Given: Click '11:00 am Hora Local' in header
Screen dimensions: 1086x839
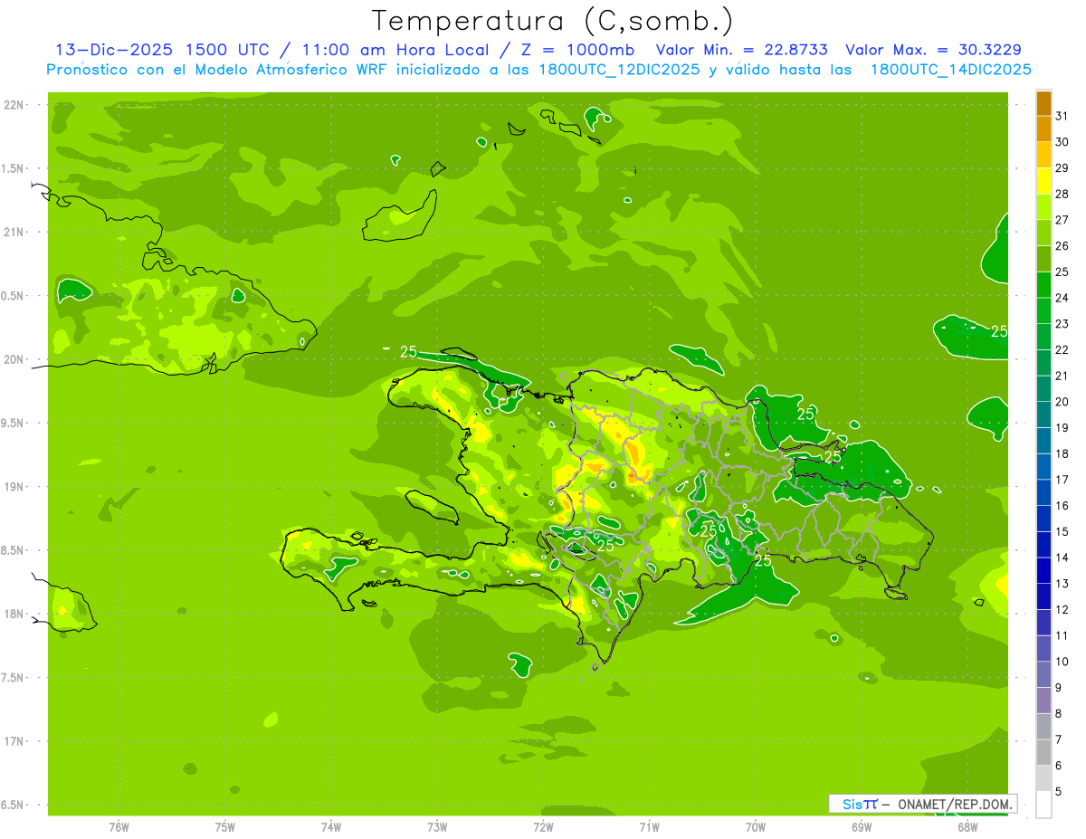Looking at the screenshot, I should coord(396,50).
